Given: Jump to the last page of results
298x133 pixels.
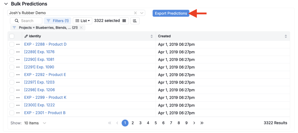Looking at the screenshot, I should [202, 123].
